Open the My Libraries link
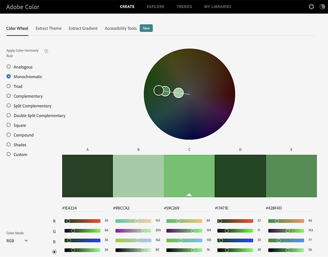 pos(218,7)
